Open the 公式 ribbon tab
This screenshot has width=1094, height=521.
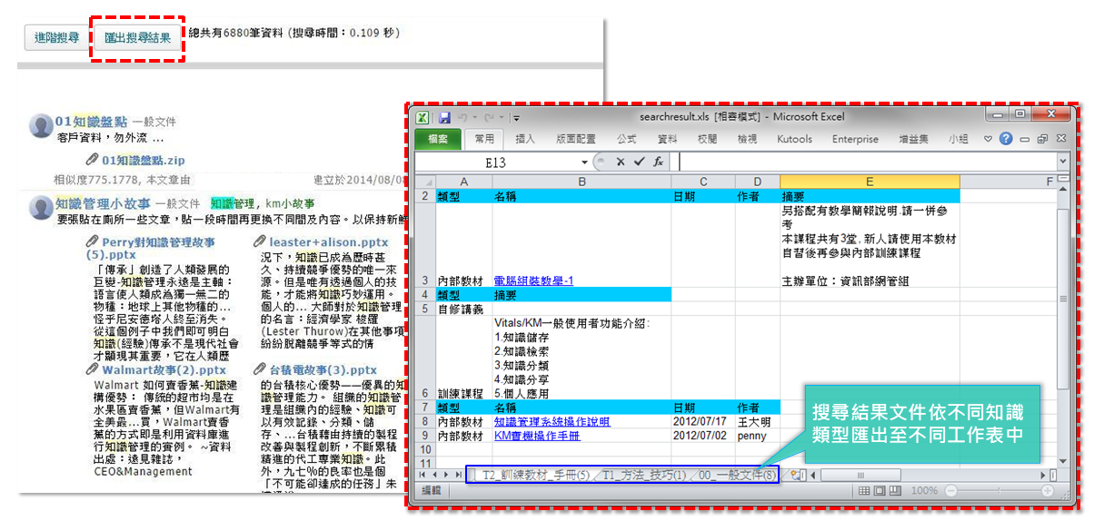[626, 139]
